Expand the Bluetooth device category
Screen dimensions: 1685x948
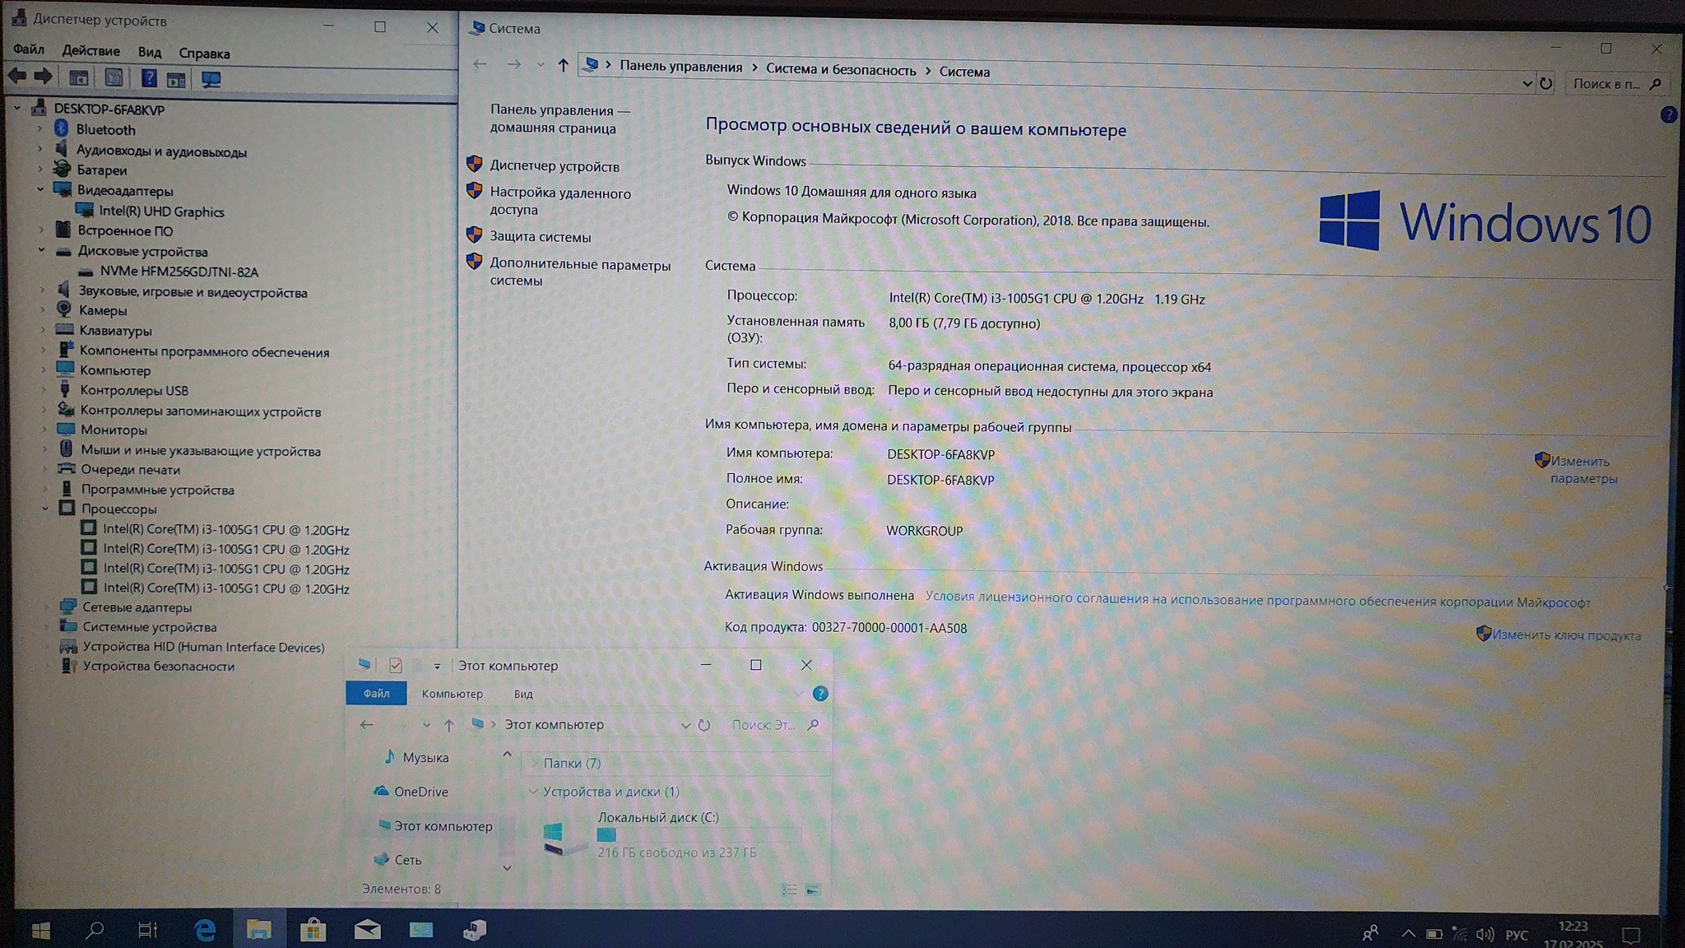pyautogui.click(x=39, y=129)
